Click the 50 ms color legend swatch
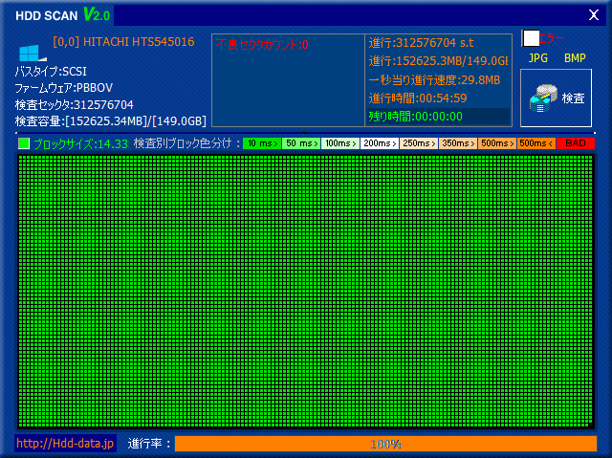 tap(300, 143)
